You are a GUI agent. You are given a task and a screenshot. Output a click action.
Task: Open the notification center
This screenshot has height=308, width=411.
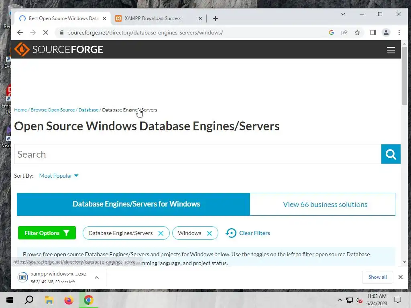coord(398,300)
